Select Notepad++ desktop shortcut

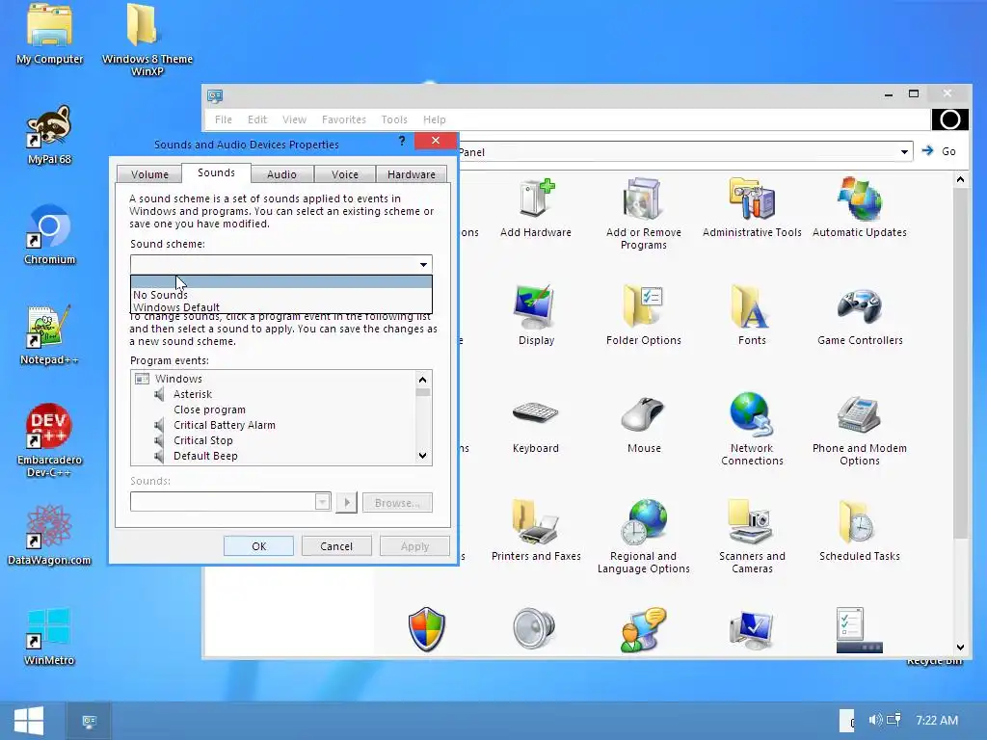tap(49, 334)
